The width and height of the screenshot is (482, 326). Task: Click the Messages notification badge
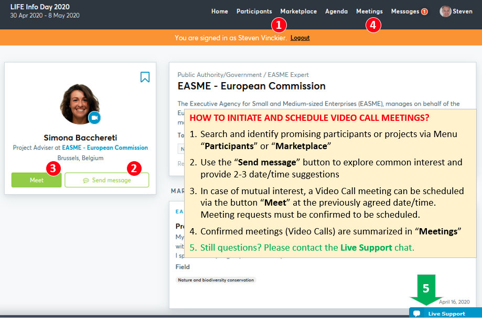pyautogui.click(x=424, y=12)
